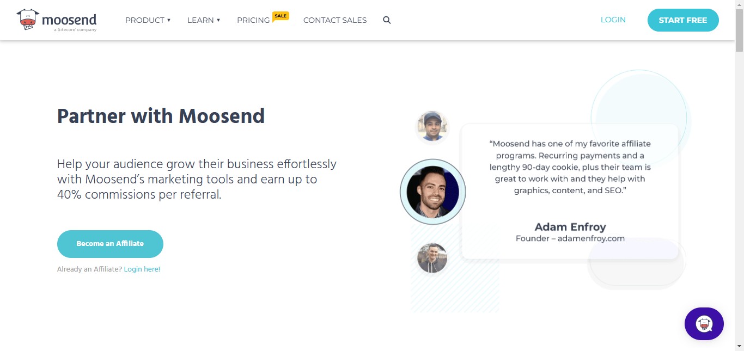
Task: Click the LOGIN link
Action: pyautogui.click(x=613, y=20)
